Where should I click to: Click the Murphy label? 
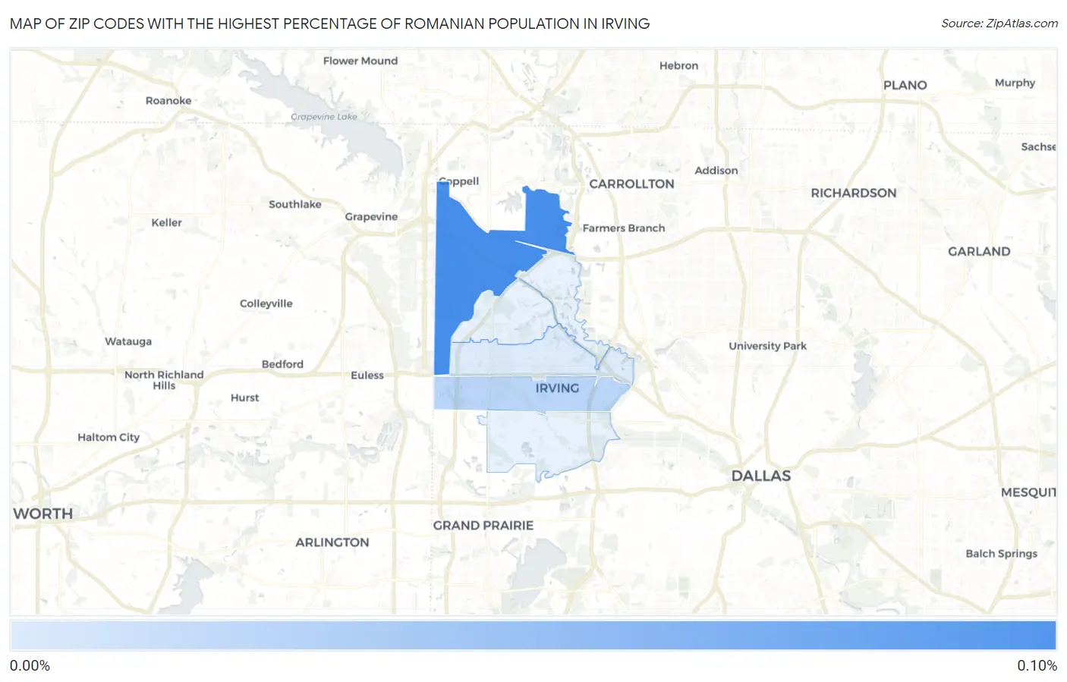(1015, 83)
